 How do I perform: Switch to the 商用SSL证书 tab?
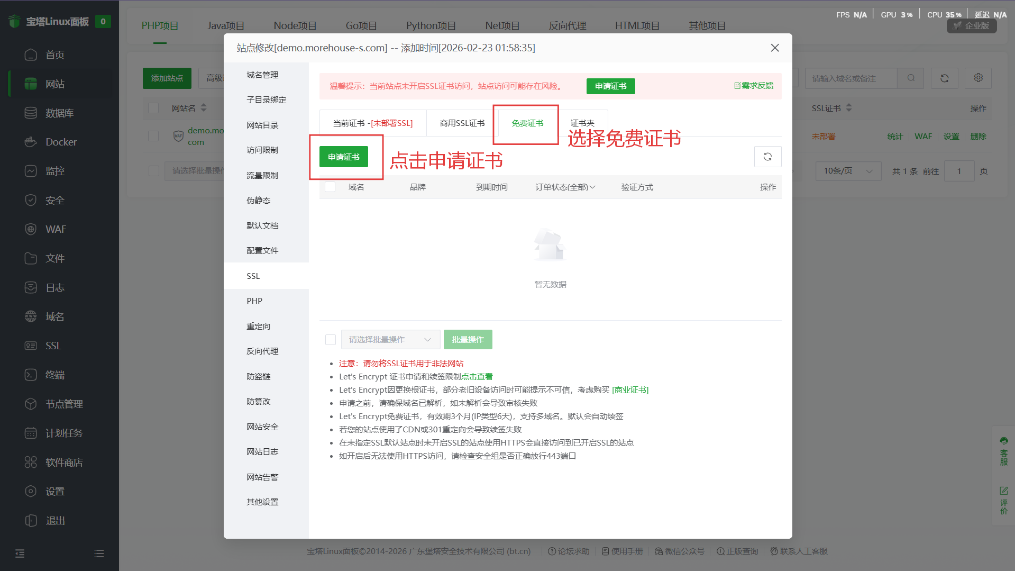coord(462,123)
